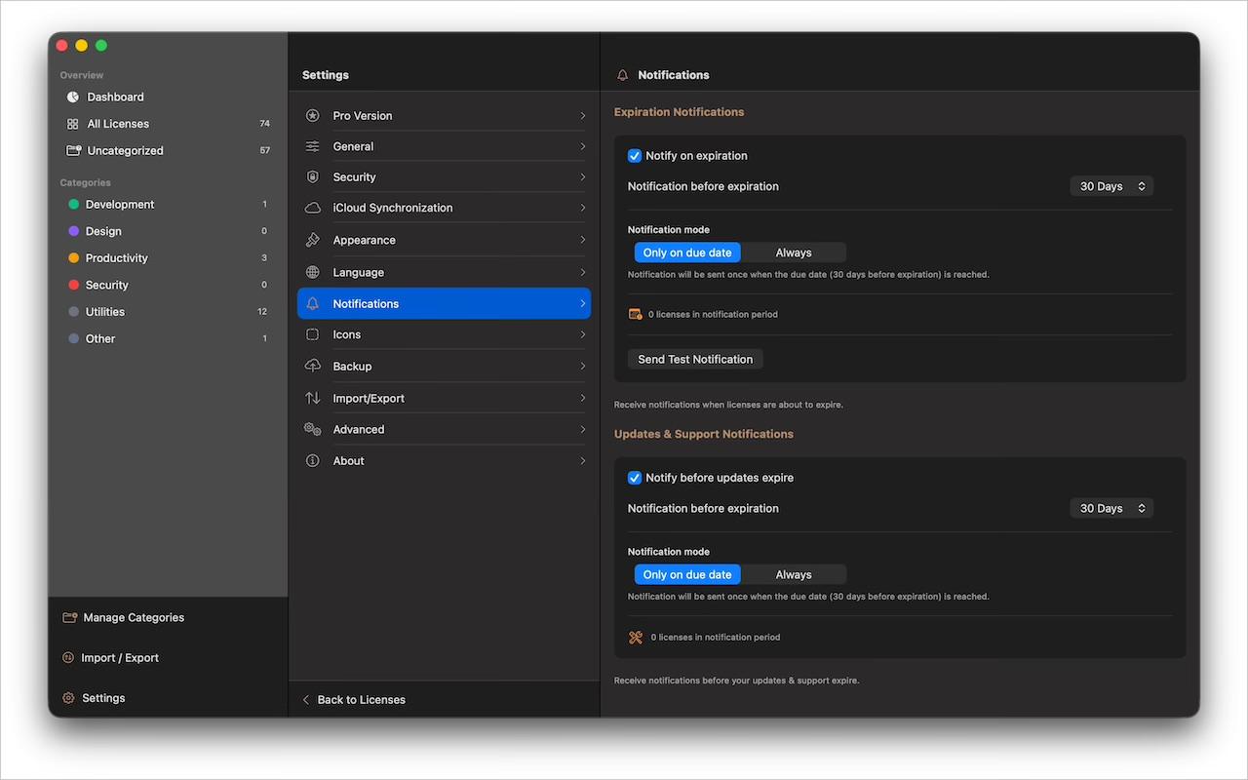Viewport: 1248px width, 780px height.
Task: Click the purple Design category dot
Action: point(73,231)
